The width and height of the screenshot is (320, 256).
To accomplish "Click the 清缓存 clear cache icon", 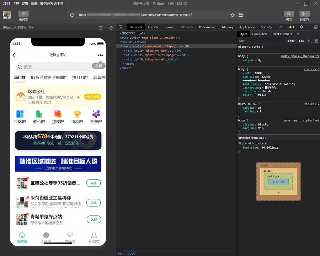I will (304, 14).
